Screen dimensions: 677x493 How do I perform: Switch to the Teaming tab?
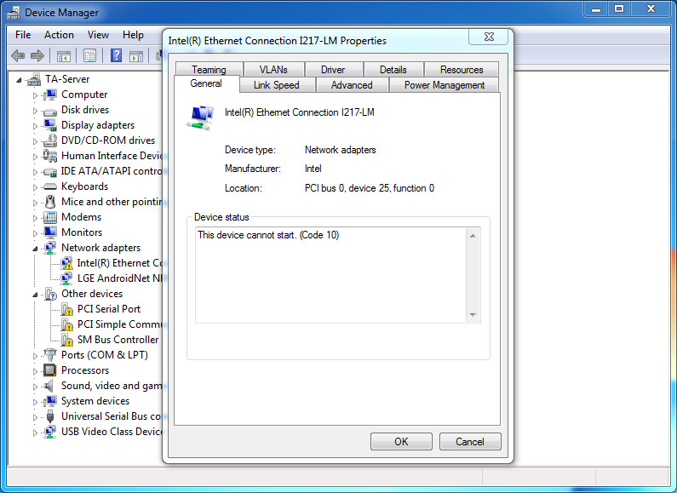pos(209,70)
